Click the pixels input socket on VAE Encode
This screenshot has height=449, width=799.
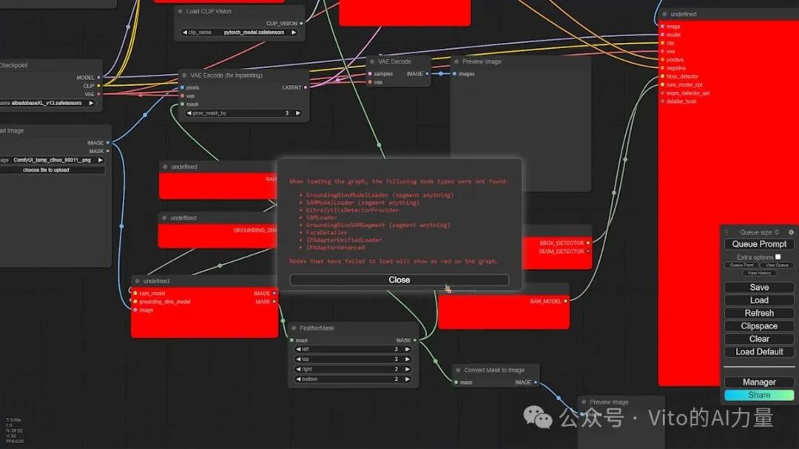(x=183, y=88)
